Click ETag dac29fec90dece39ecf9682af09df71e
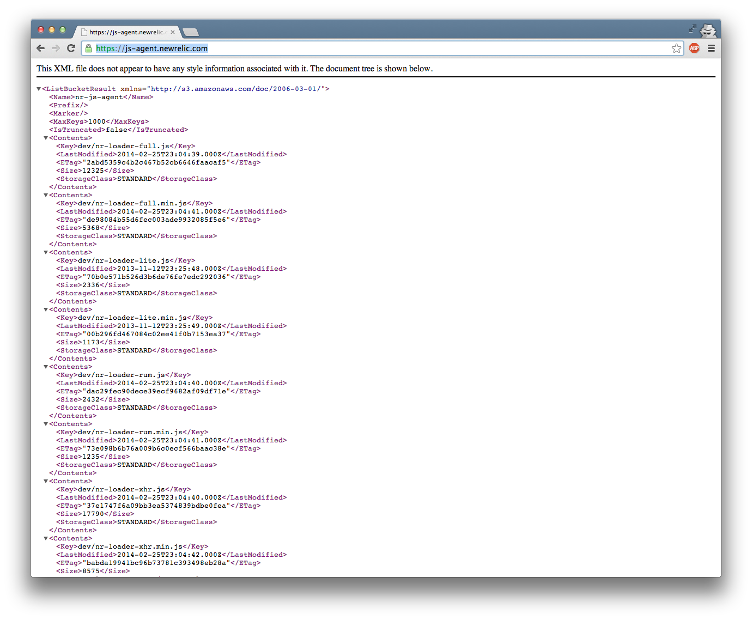The width and height of the screenshot is (752, 620). 156,391
